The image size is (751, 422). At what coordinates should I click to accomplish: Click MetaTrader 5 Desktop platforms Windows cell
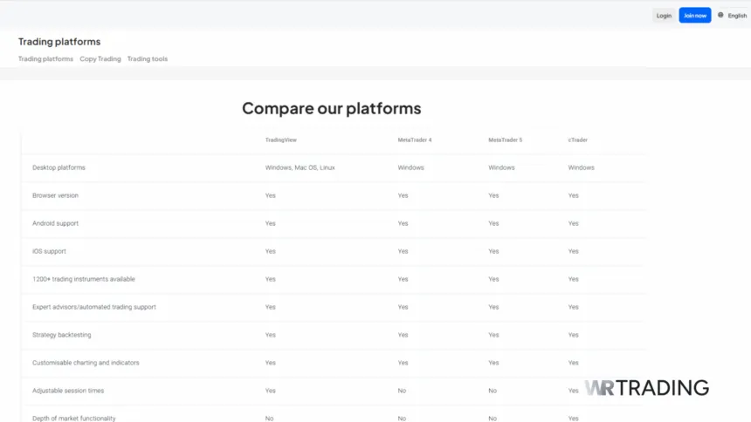click(x=501, y=168)
